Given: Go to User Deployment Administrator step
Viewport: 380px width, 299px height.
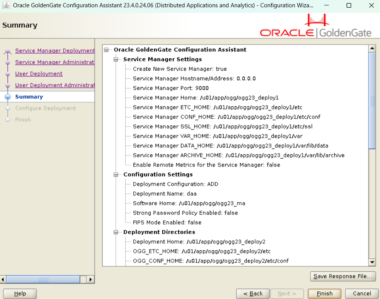Looking at the screenshot, I should pyautogui.click(x=55, y=85).
